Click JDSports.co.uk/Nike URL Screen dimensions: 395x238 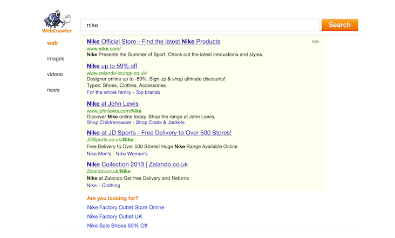(x=110, y=140)
